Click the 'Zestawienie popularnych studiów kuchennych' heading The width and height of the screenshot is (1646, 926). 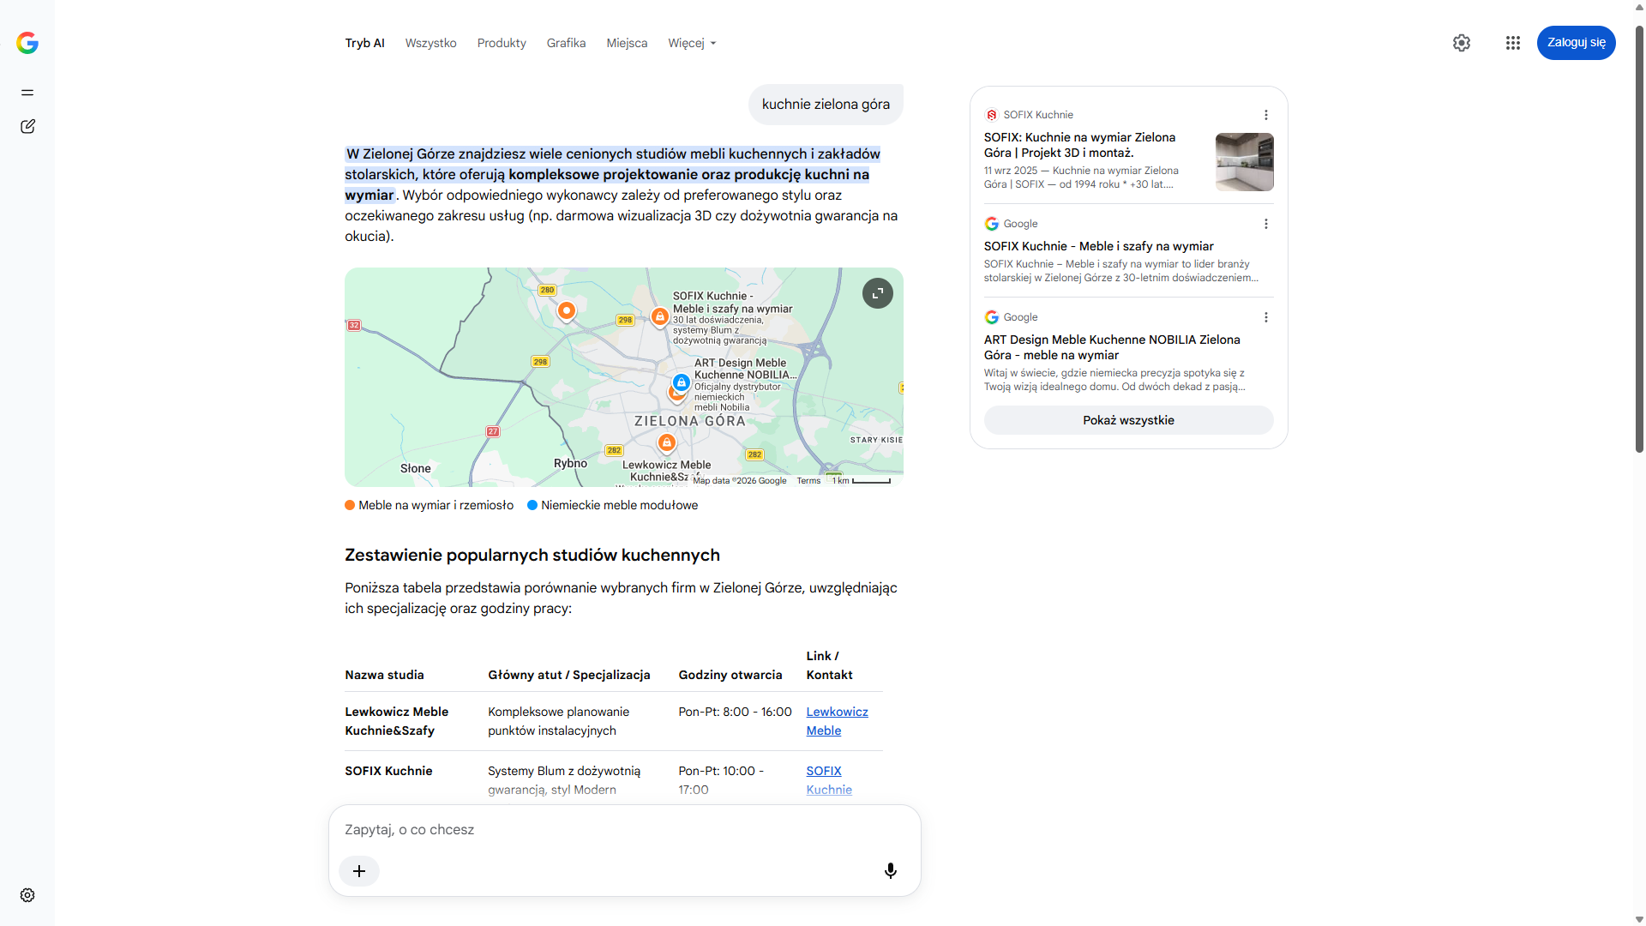(x=532, y=555)
